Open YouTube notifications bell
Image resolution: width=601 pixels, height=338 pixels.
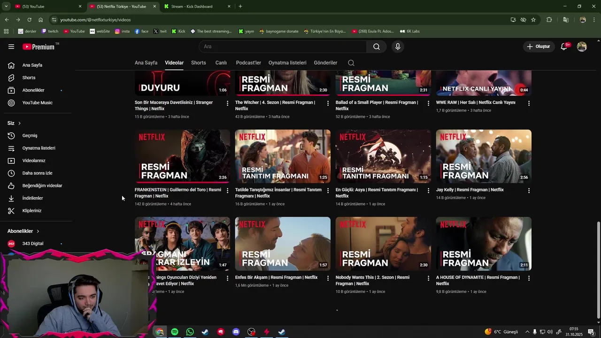click(564, 46)
